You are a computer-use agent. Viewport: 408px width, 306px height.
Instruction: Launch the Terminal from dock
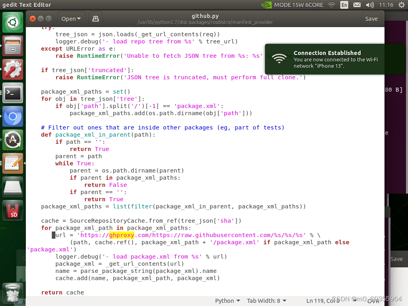13,93
